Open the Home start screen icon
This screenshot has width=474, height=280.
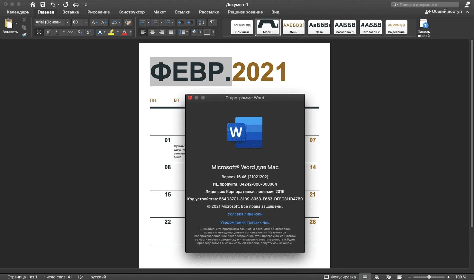click(x=33, y=4)
